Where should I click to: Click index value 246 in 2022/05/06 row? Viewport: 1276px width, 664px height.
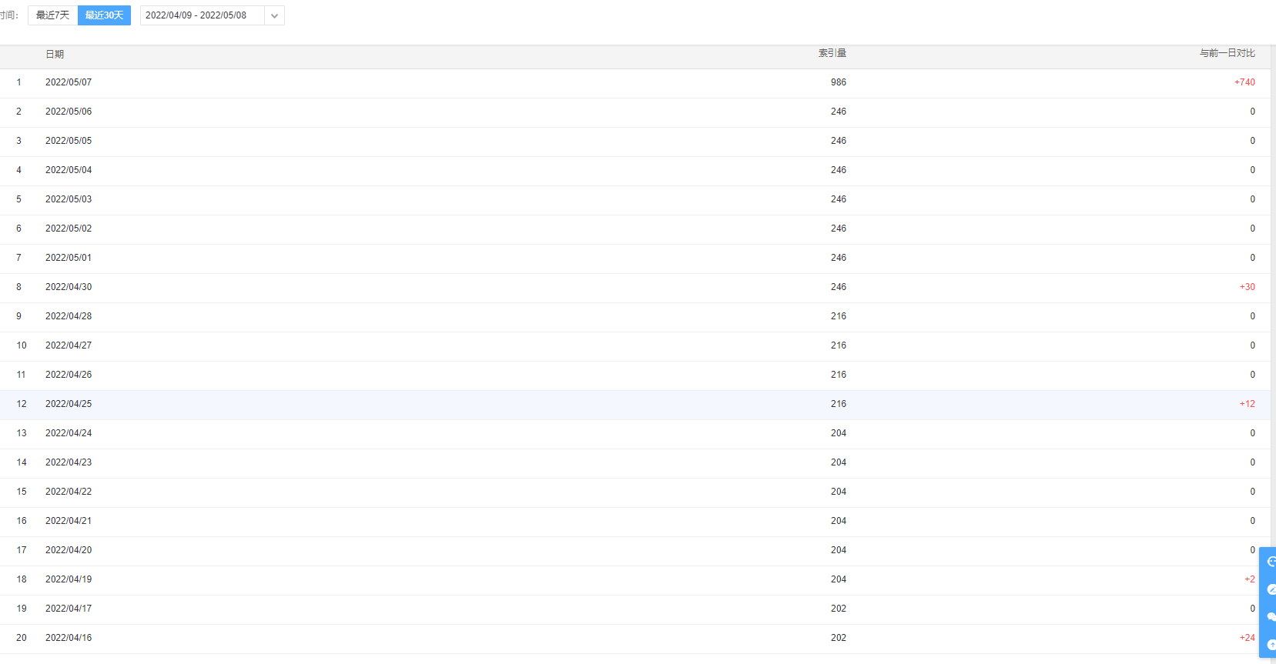[x=839, y=112]
